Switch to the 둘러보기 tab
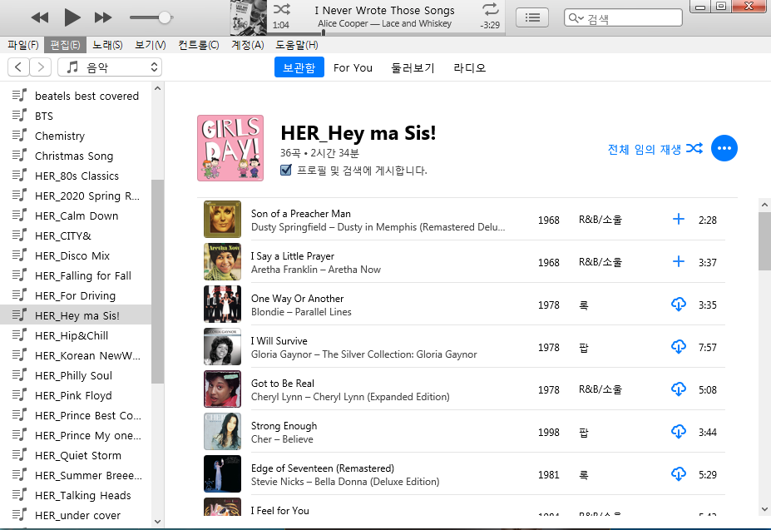771x530 pixels. click(413, 67)
